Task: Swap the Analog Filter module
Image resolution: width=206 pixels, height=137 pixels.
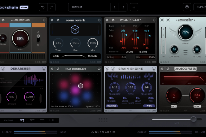Action: (x=168, y=69)
